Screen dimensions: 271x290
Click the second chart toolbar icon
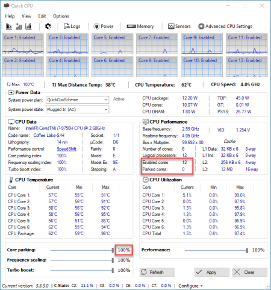(19, 27)
